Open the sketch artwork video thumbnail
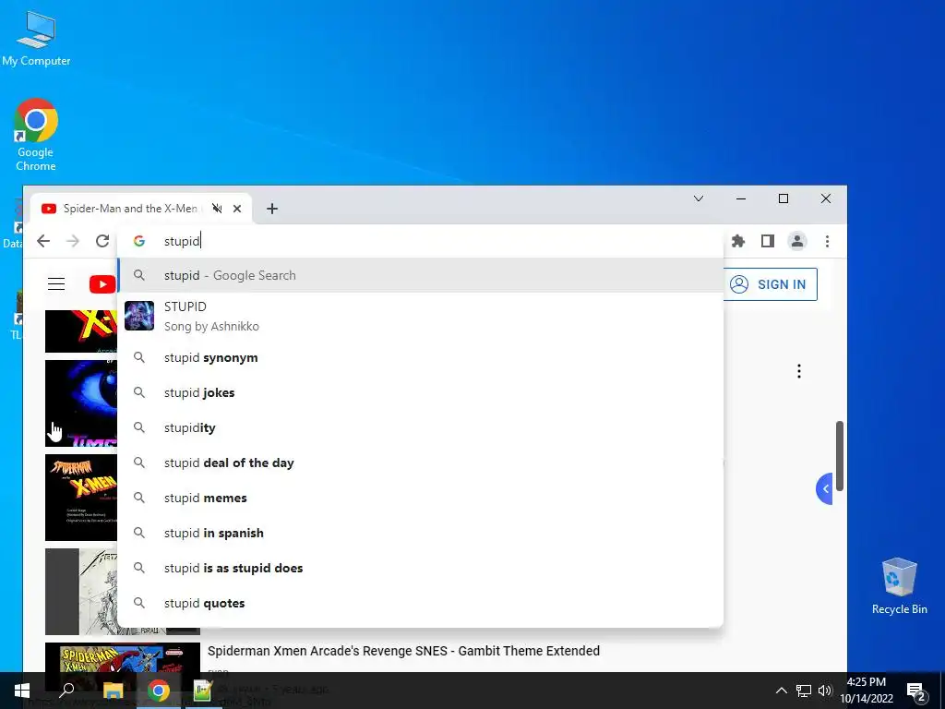 (x=81, y=592)
